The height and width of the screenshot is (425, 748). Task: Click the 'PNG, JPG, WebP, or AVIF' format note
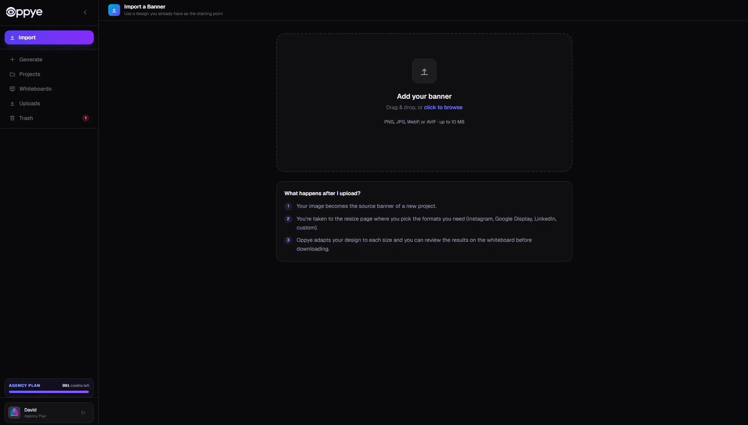click(424, 122)
